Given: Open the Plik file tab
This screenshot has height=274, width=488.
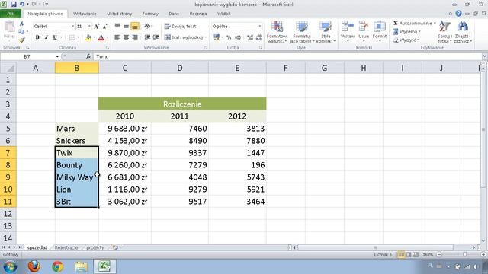Looking at the screenshot, I should point(10,14).
